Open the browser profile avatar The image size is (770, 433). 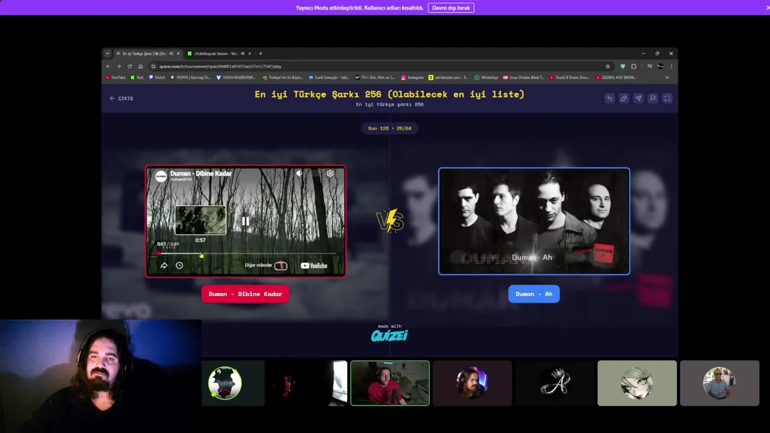pos(660,66)
